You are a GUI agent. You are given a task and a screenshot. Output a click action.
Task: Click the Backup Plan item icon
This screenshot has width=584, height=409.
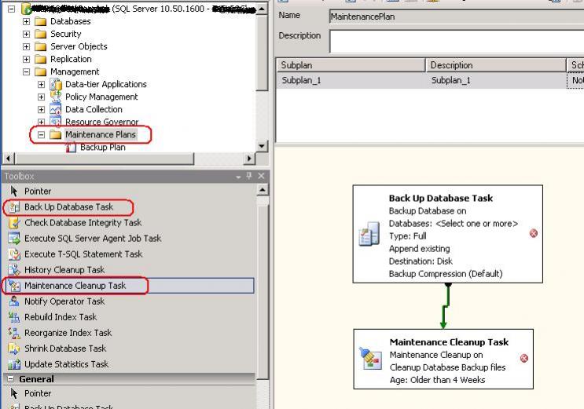[x=71, y=148]
